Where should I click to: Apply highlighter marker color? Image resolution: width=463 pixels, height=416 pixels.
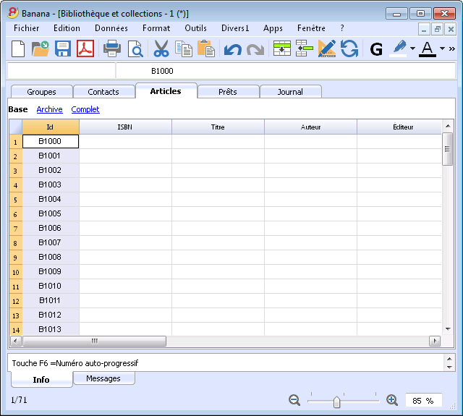click(399, 48)
